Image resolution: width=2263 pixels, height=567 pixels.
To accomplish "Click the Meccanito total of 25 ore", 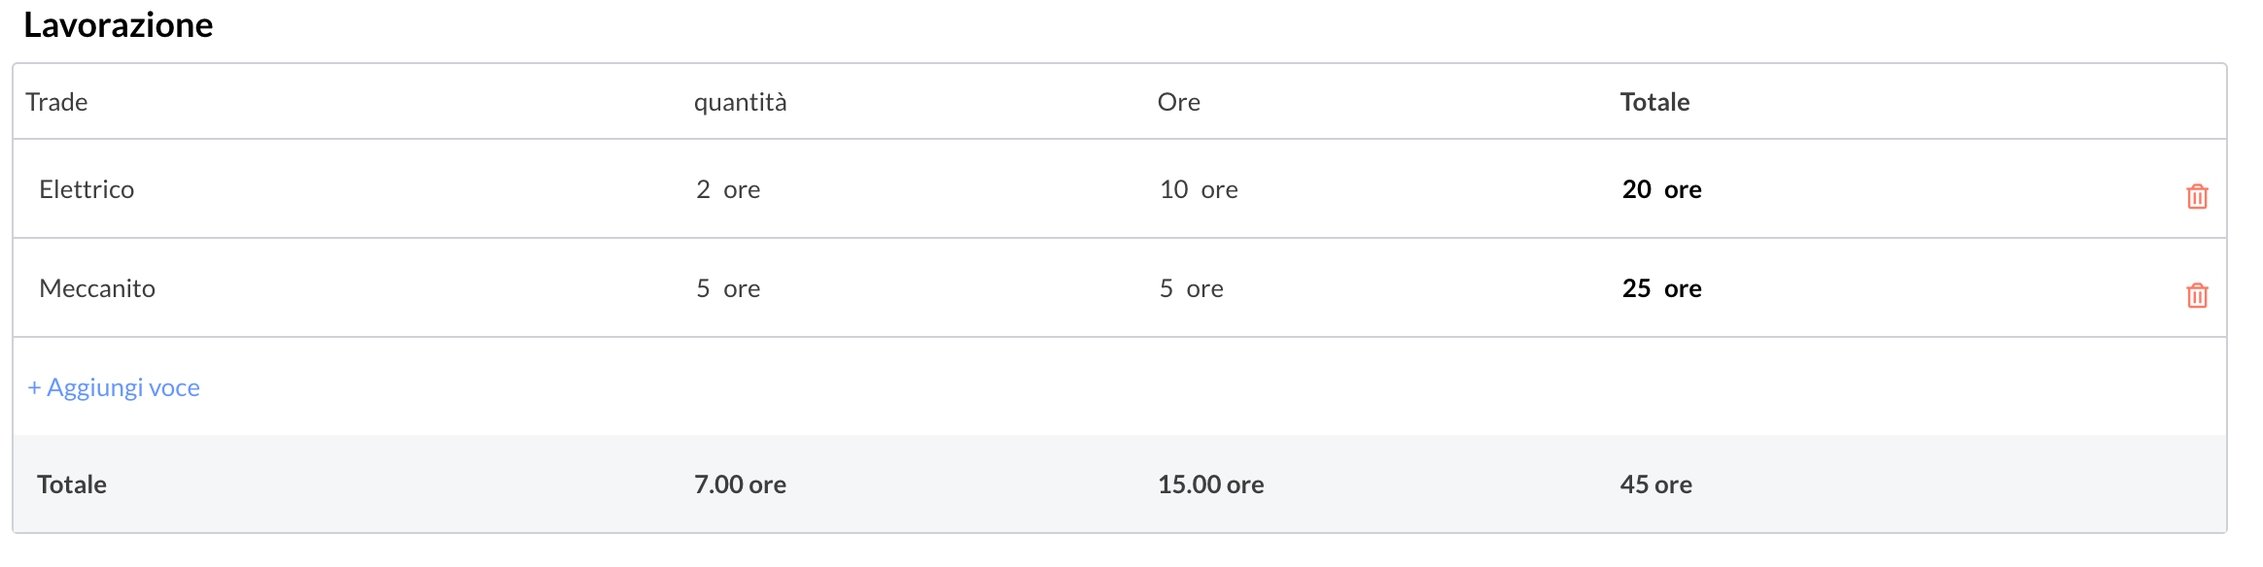I will 1661,288.
